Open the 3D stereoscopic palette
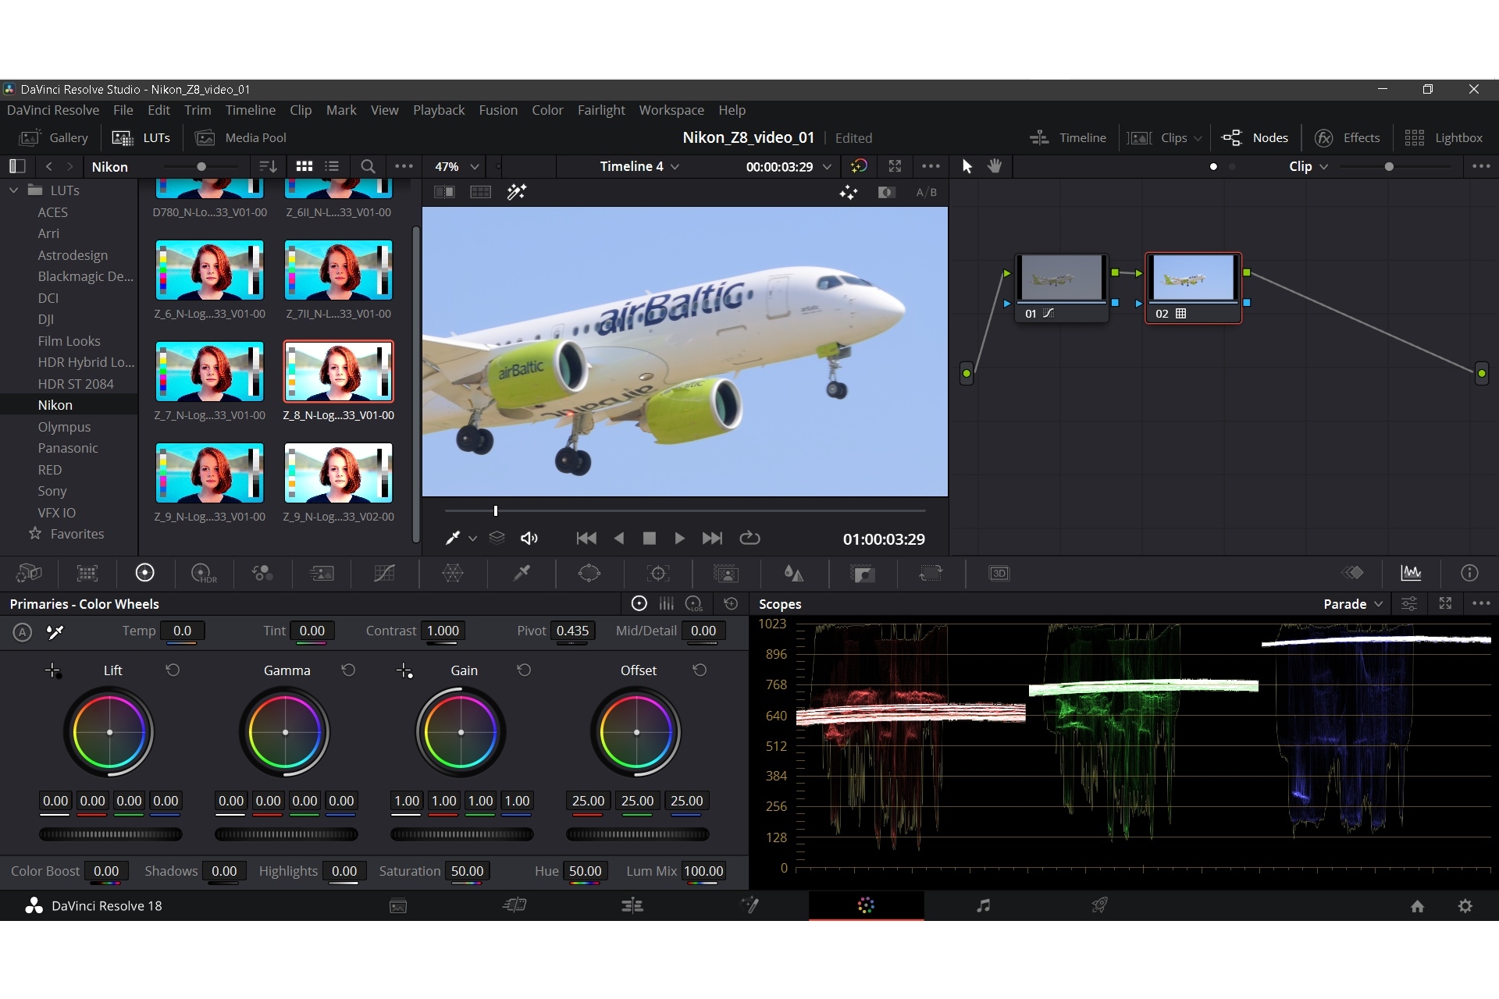Screen dimensions: 1499x999 [999, 574]
